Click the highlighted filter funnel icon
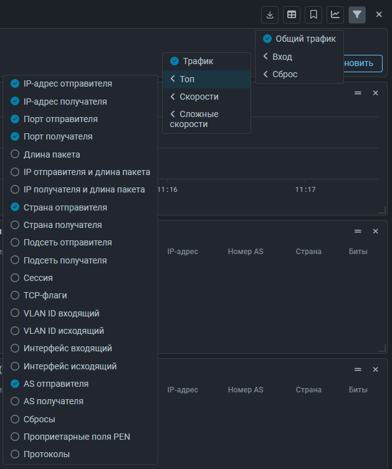The image size is (392, 469). click(x=357, y=14)
